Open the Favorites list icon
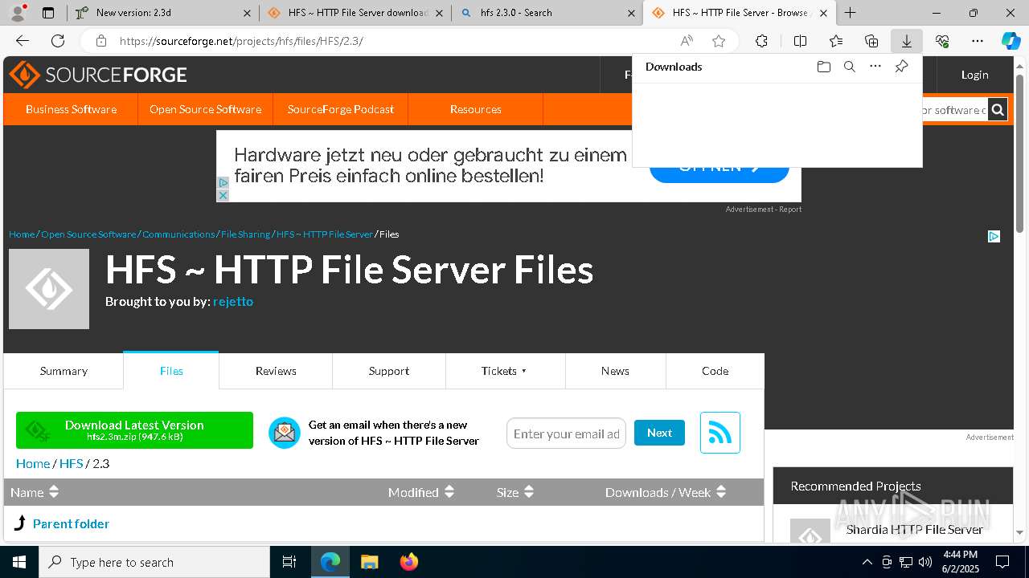The width and height of the screenshot is (1029, 578). (x=836, y=41)
